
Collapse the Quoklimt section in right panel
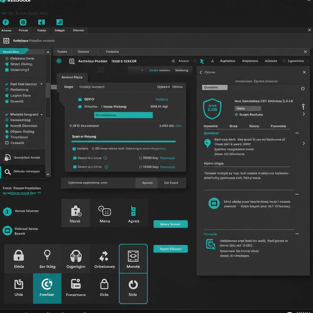click(x=297, y=133)
